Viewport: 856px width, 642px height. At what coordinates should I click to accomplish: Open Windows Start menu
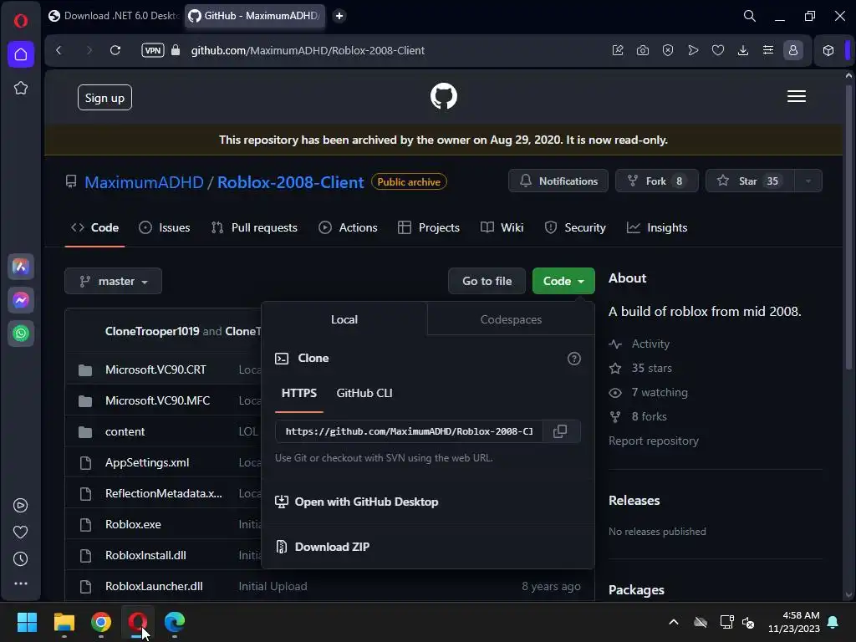click(x=27, y=622)
